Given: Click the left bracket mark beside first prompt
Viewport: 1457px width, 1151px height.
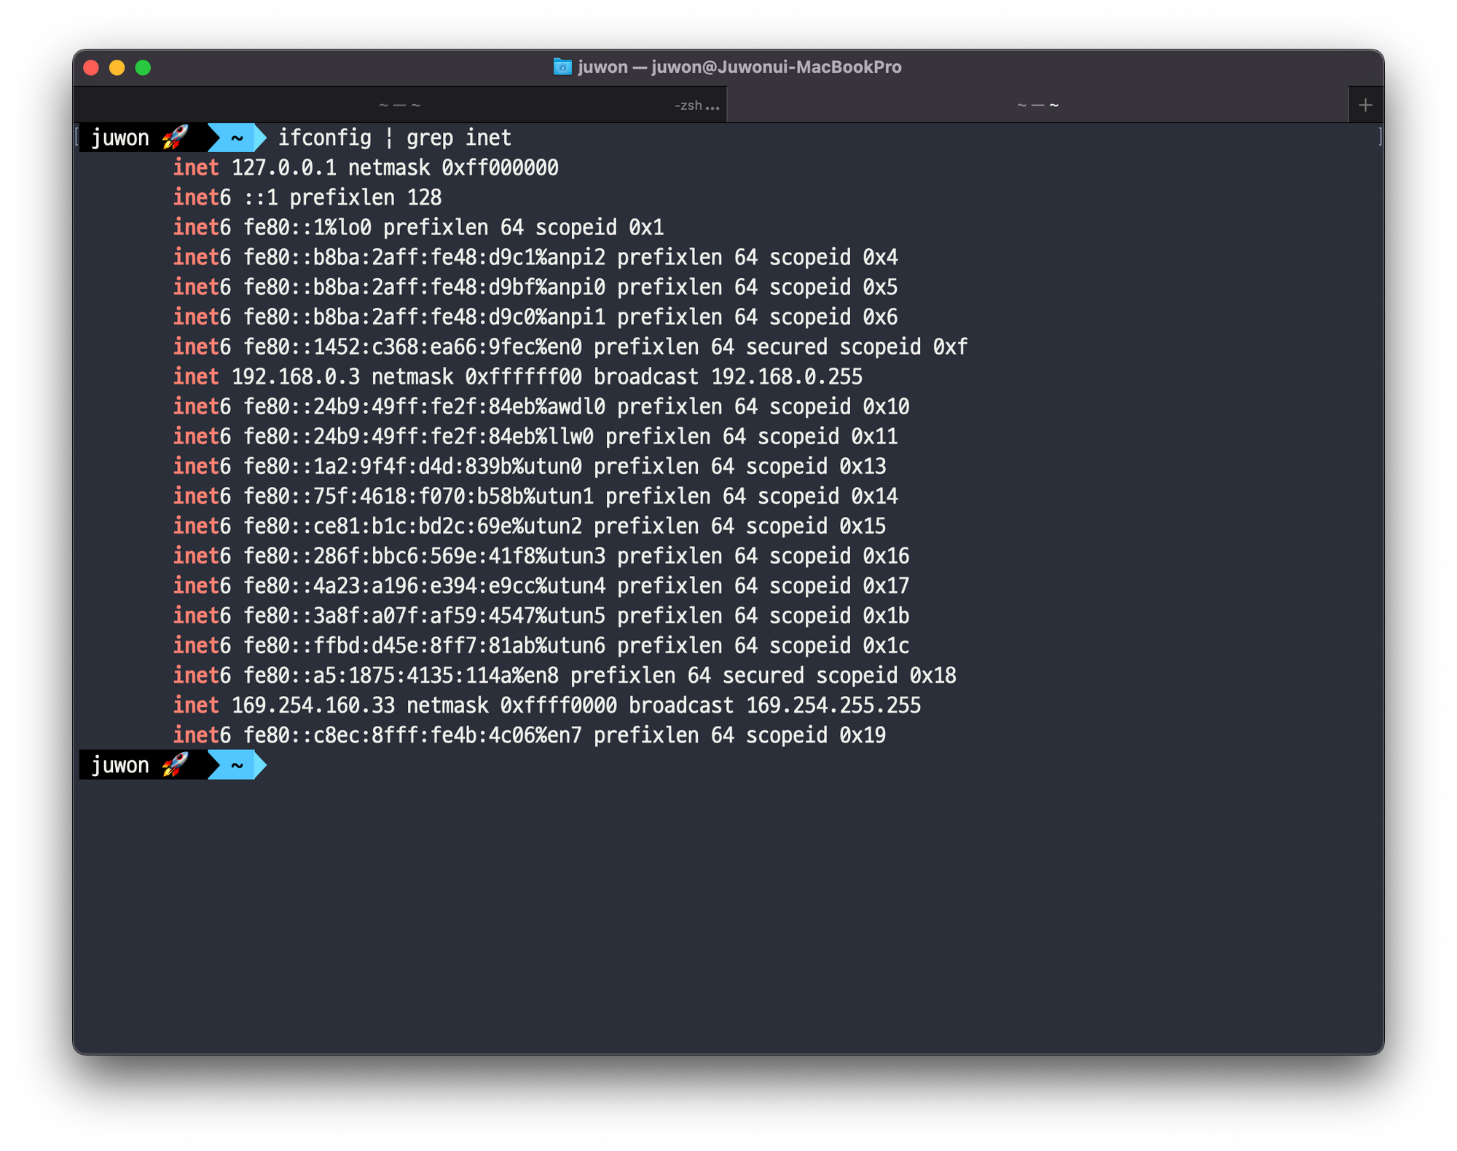Looking at the screenshot, I should coord(77,137).
